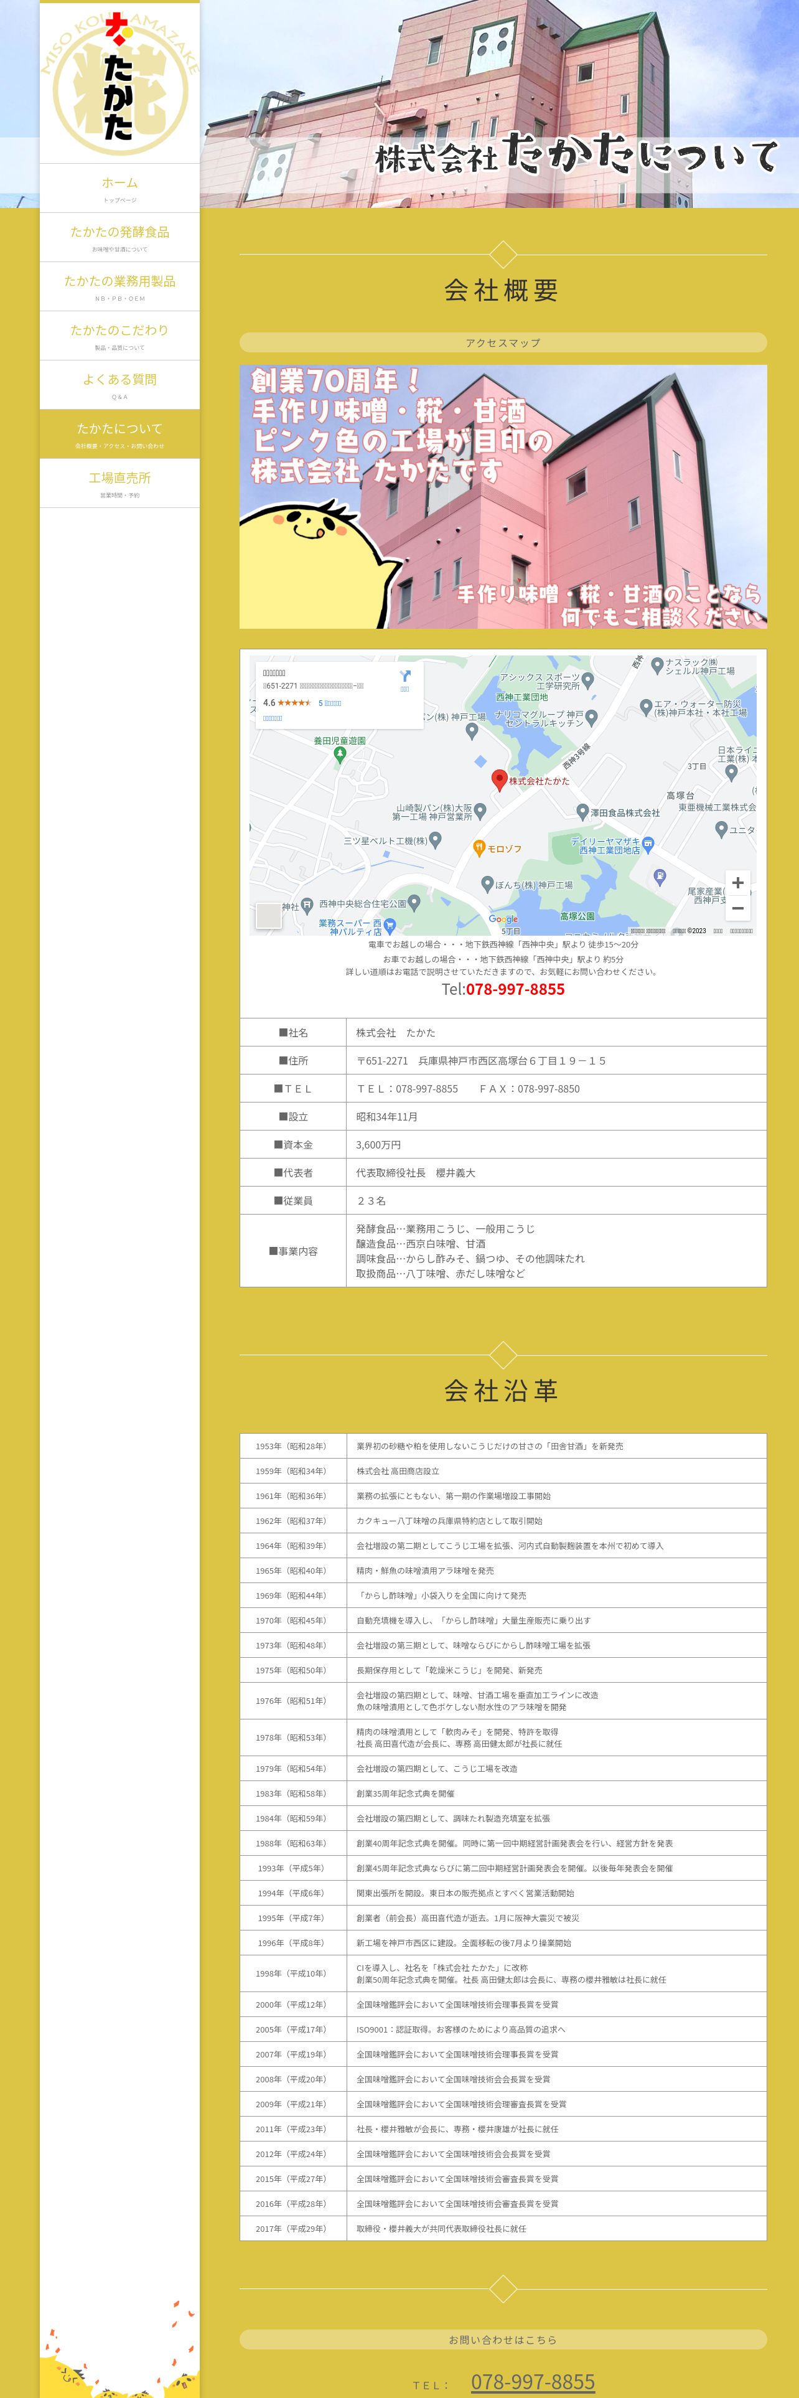Jump to アクセスマップ section button
Image resolution: width=799 pixels, height=2398 pixels.
pos(503,342)
